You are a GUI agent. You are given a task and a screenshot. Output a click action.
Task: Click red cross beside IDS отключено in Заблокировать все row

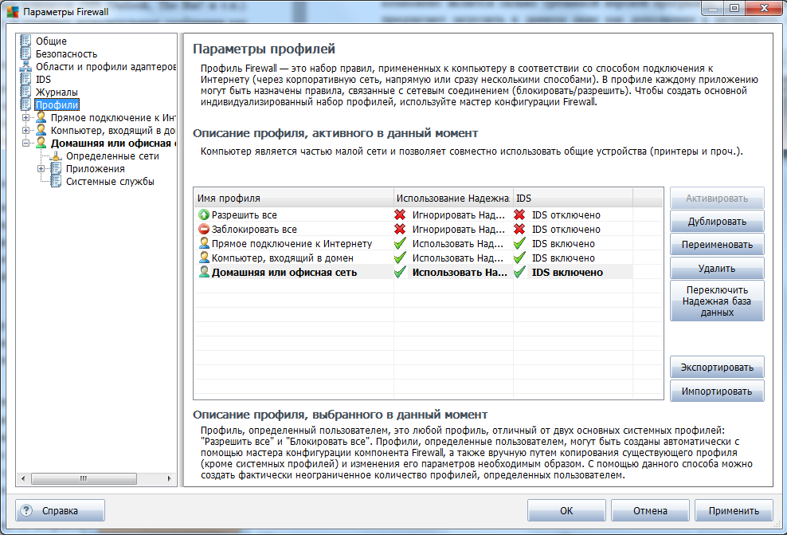pyautogui.click(x=519, y=229)
